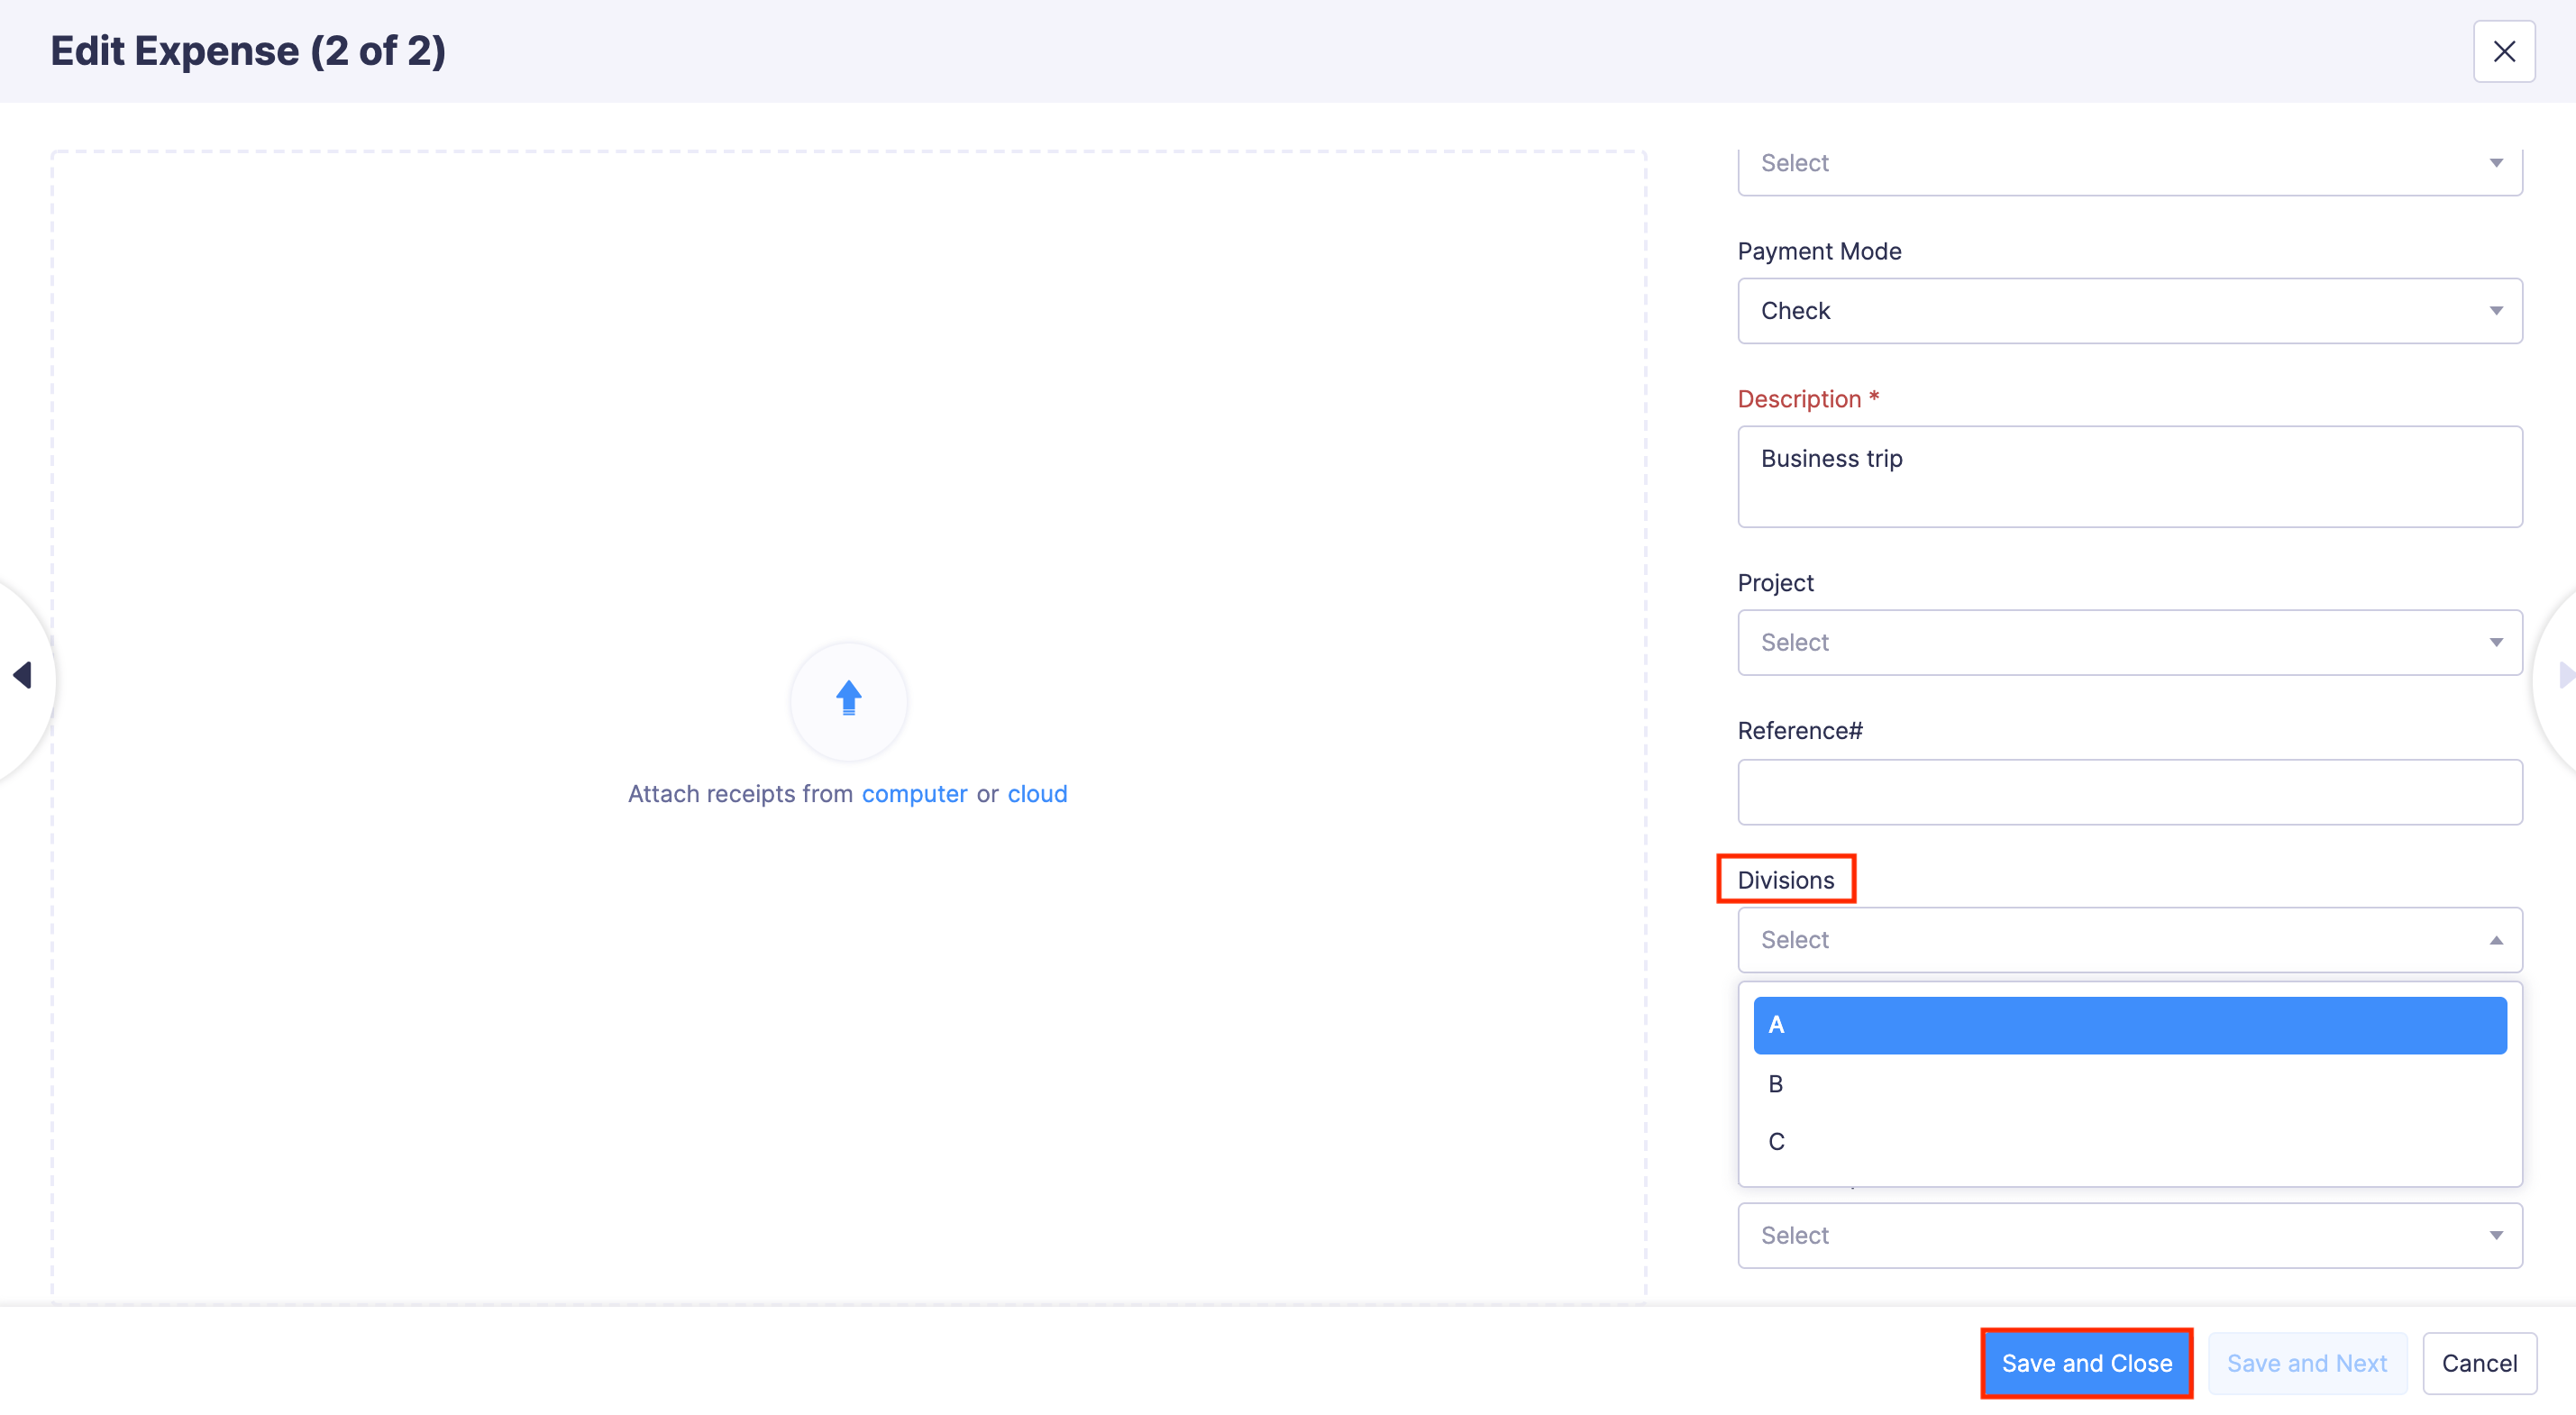Open the Payment Mode dropdown

coord(2128,310)
